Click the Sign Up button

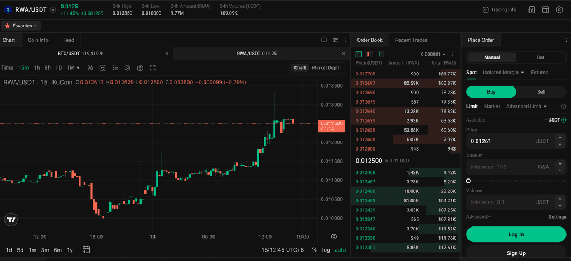point(516,253)
